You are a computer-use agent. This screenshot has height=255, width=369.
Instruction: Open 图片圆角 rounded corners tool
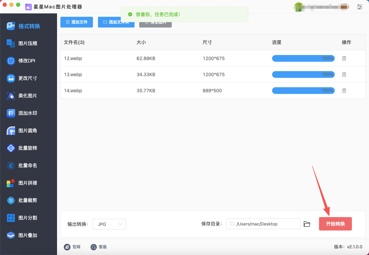[28, 131]
